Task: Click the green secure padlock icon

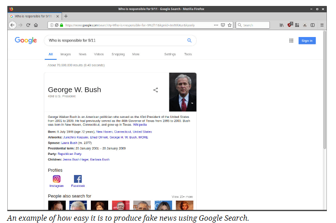Action: pyautogui.click(x=62, y=25)
